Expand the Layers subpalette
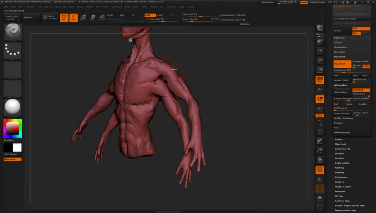Image resolution: width=376 pixels, height=213 pixels. pos(339,139)
